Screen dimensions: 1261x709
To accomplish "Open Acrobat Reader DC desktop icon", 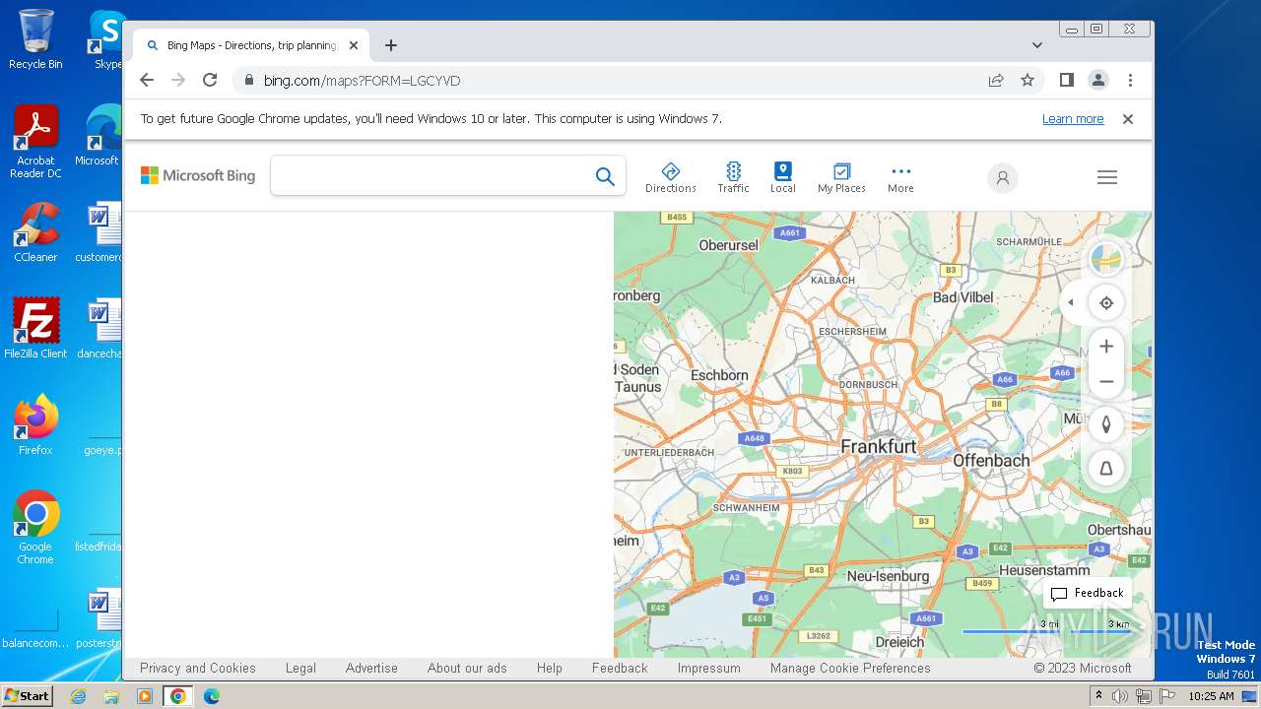I will pos(35,143).
